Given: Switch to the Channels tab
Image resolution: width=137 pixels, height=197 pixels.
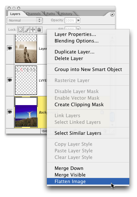Looking at the screenshot, I should pyautogui.click(x=33, y=14).
